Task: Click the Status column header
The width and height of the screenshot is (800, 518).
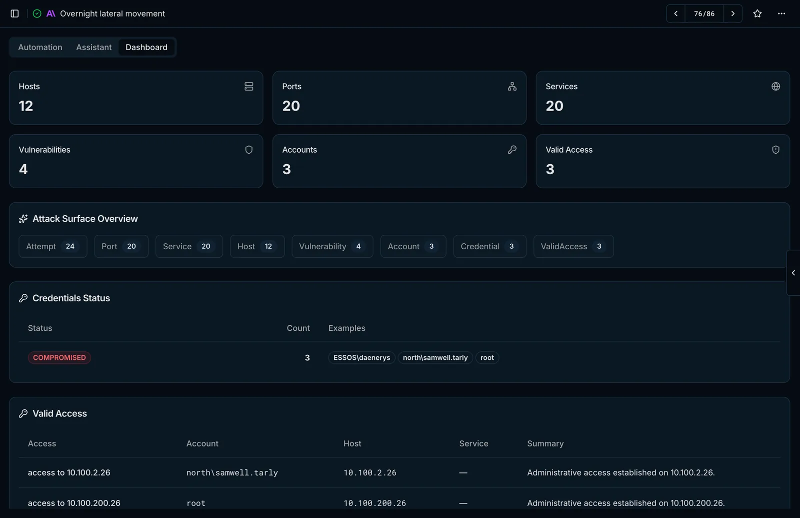Action: 40,328
